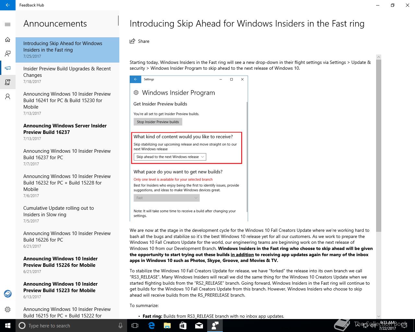415x332 pixels.
Task: Select the Announcements megaphone icon
Action: pos(8,68)
